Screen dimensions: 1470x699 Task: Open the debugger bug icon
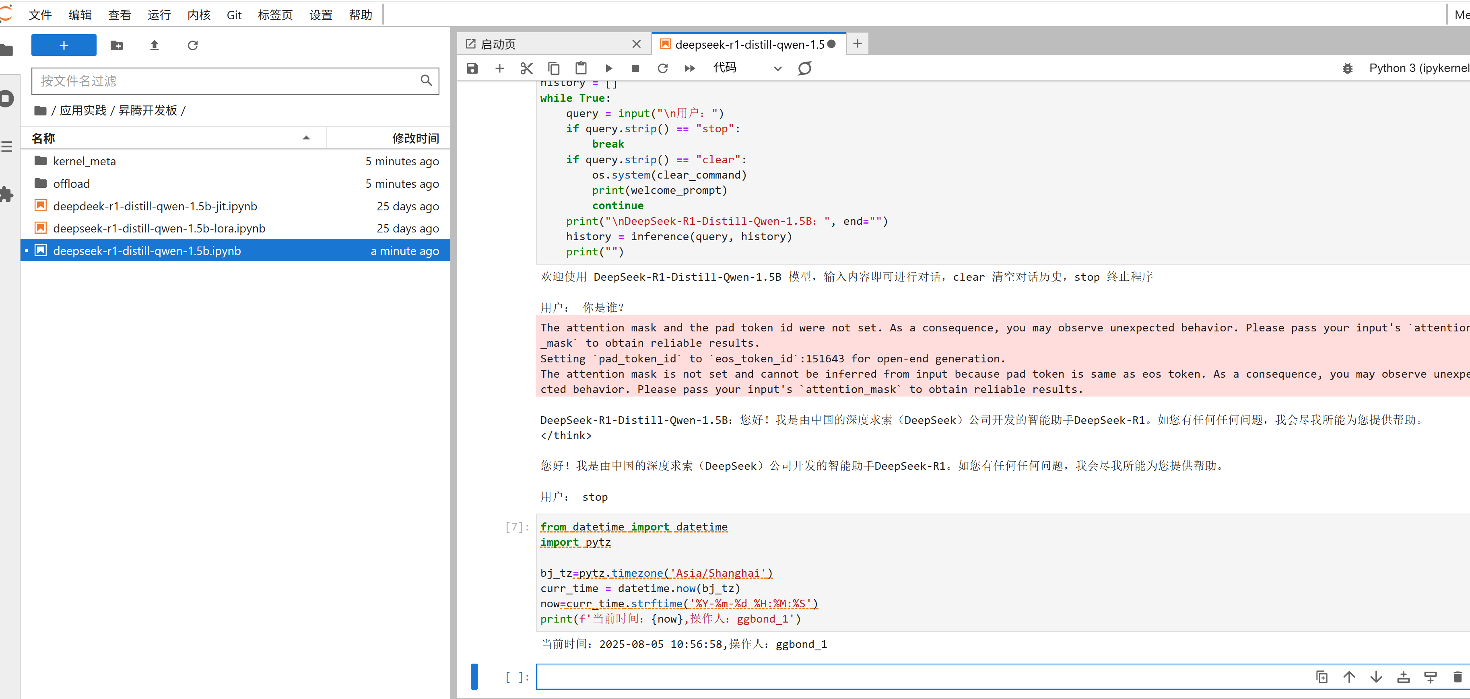(x=1347, y=68)
